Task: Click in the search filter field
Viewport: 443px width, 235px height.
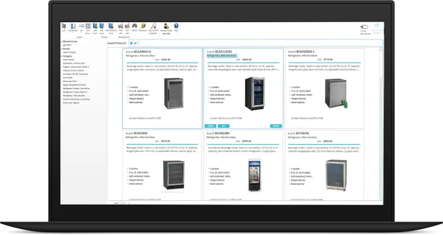Action: pos(260,43)
